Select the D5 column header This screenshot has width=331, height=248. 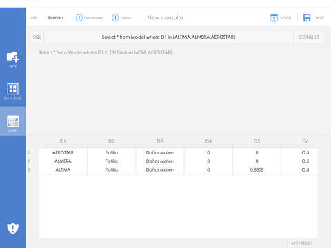(x=257, y=141)
